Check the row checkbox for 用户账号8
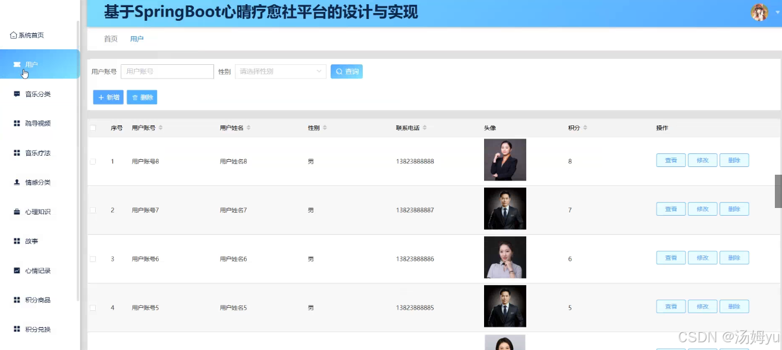 (x=93, y=162)
